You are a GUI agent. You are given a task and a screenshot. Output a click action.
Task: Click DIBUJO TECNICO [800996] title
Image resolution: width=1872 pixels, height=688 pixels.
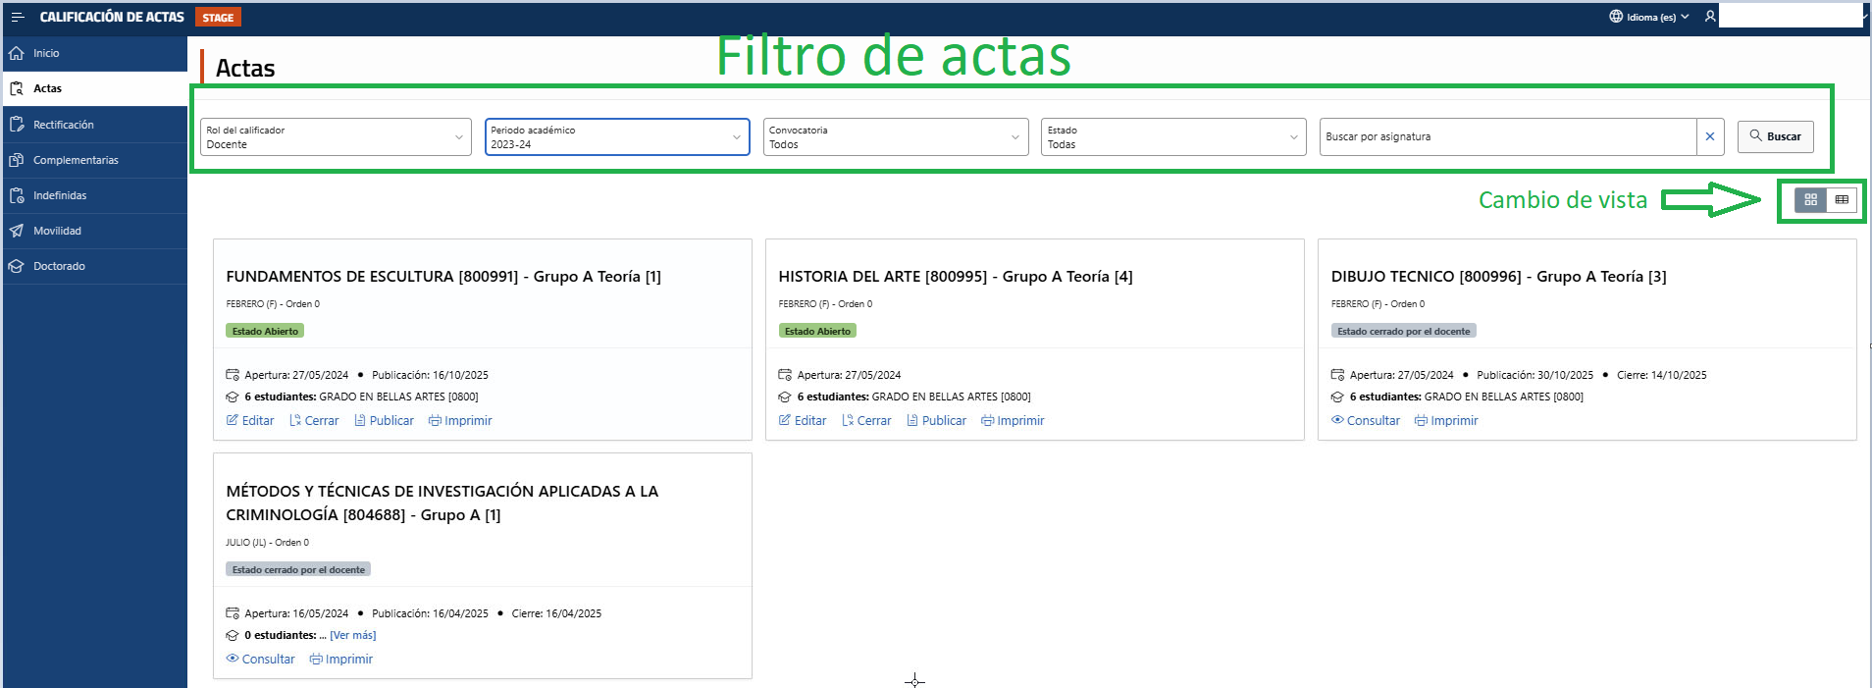pyautogui.click(x=1498, y=277)
